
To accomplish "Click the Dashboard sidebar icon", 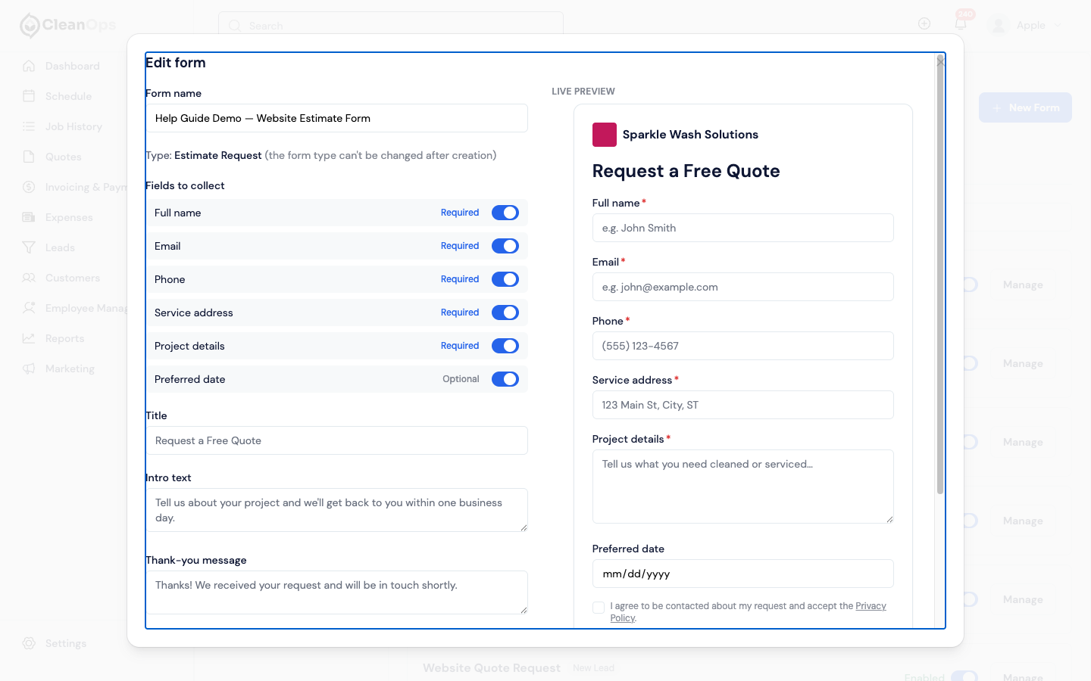I will click(x=29, y=66).
